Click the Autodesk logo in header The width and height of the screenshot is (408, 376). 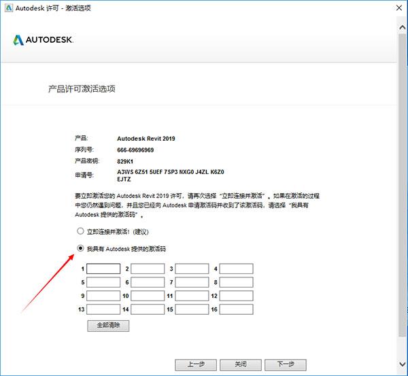tap(44, 40)
